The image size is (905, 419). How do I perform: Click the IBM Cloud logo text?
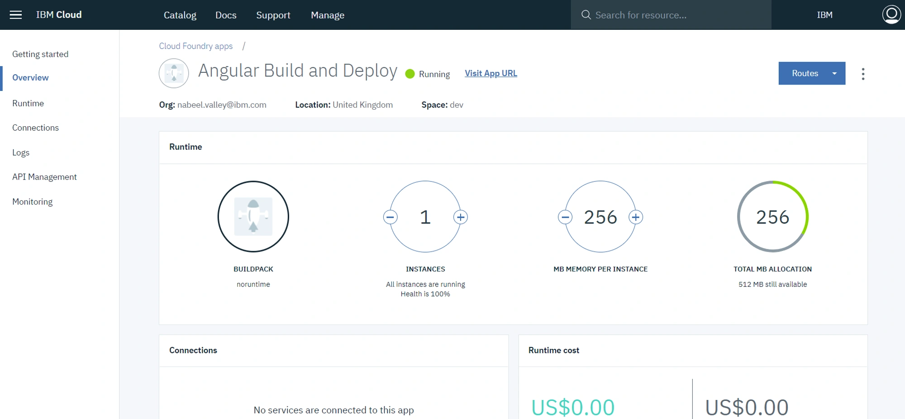click(x=59, y=14)
